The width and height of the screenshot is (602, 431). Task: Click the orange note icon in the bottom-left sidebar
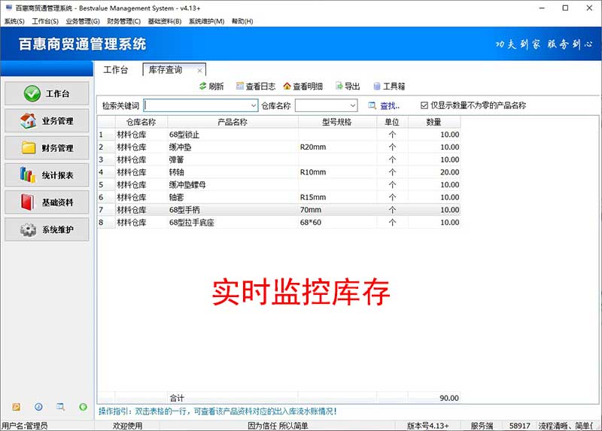click(x=16, y=407)
